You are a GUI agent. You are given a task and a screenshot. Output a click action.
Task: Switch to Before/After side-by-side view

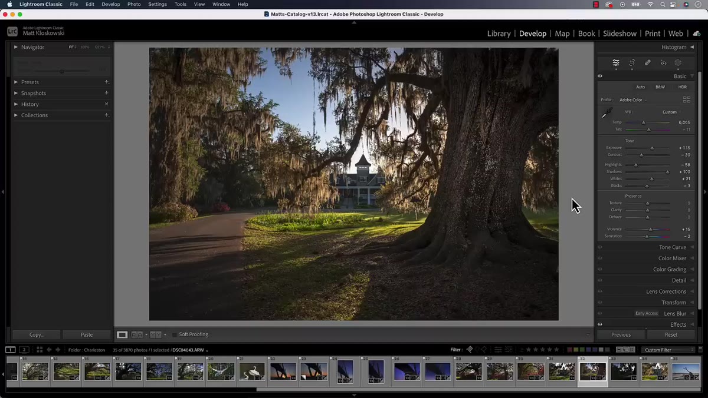click(137, 334)
